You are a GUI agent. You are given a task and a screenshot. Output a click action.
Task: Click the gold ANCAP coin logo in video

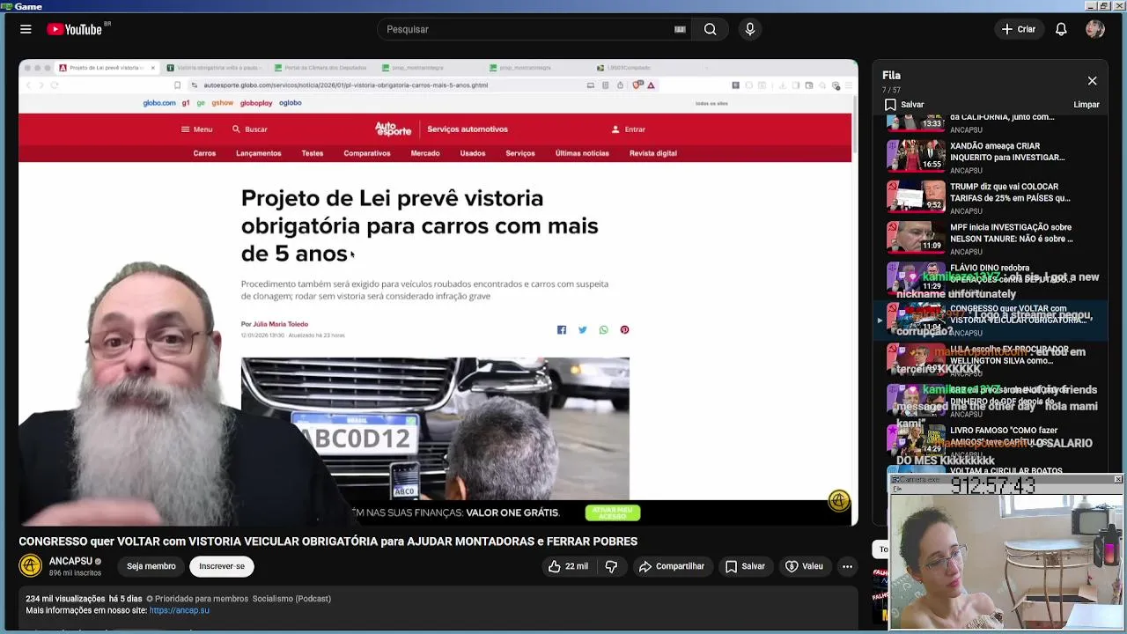(x=839, y=501)
